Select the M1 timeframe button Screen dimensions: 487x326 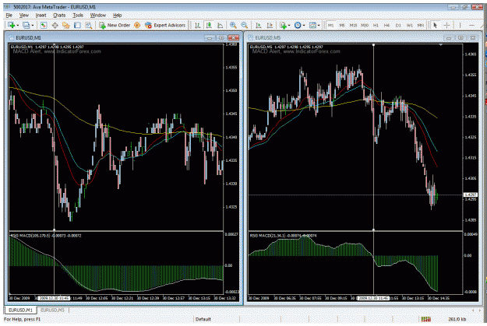pyautogui.click(x=331, y=25)
